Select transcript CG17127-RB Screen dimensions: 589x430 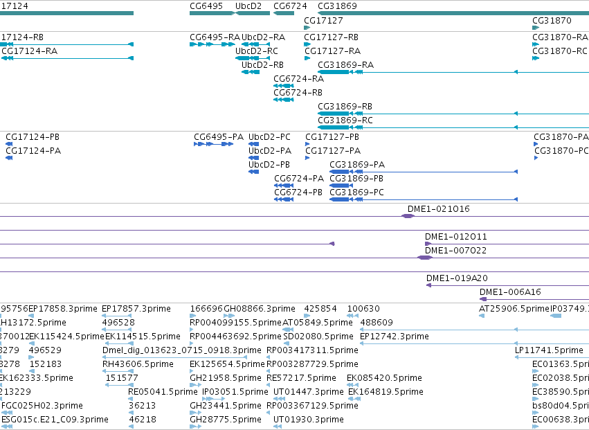tap(332, 37)
